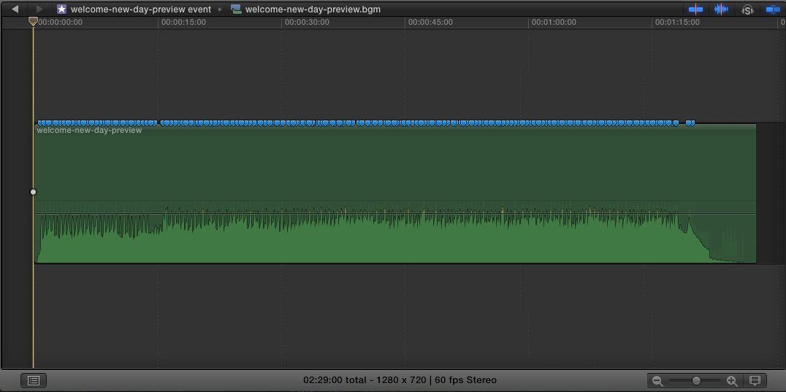Click the round handle at clip's left edge
Screen dimensions: 786x392
pyautogui.click(x=33, y=192)
